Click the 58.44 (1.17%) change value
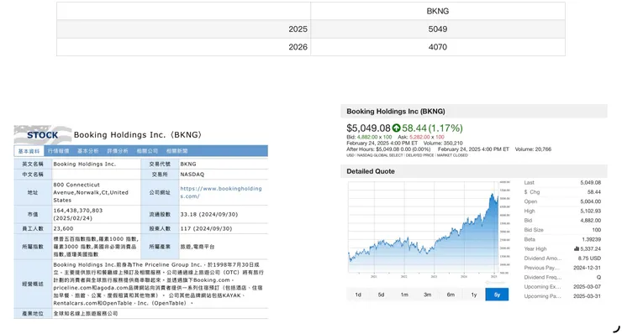622x334 pixels. pyautogui.click(x=432, y=128)
